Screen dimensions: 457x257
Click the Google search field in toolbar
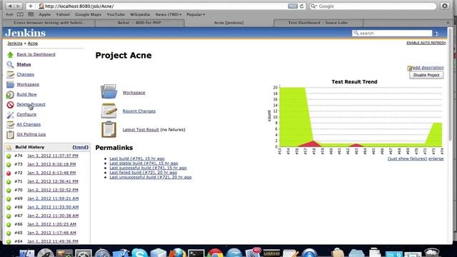(x=373, y=6)
